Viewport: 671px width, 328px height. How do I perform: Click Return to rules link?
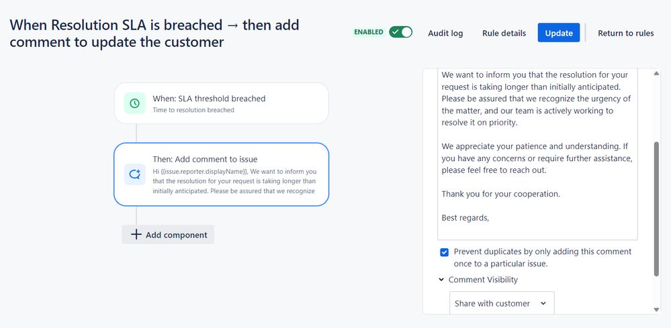click(625, 33)
